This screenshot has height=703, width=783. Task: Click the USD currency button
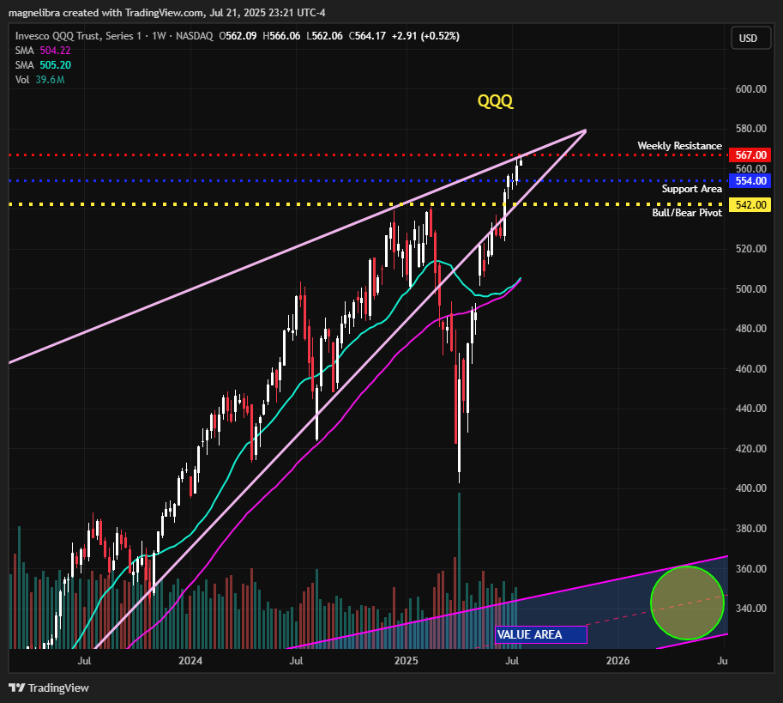click(x=750, y=38)
